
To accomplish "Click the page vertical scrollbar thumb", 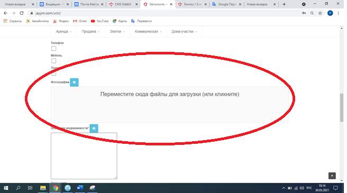I will click(342, 107).
